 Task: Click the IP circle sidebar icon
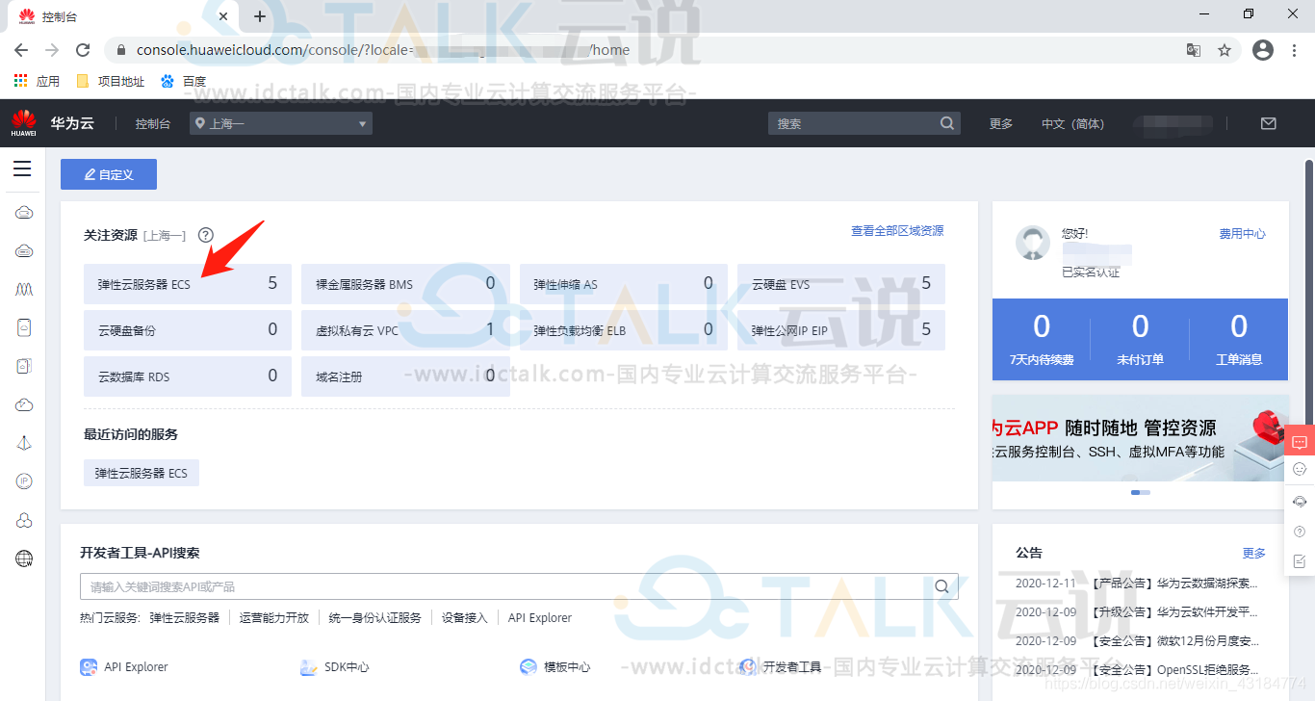click(24, 481)
